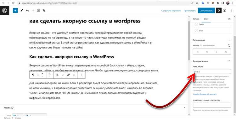
Task: Expand more rich text controls chevron
Action: tap(74, 75)
